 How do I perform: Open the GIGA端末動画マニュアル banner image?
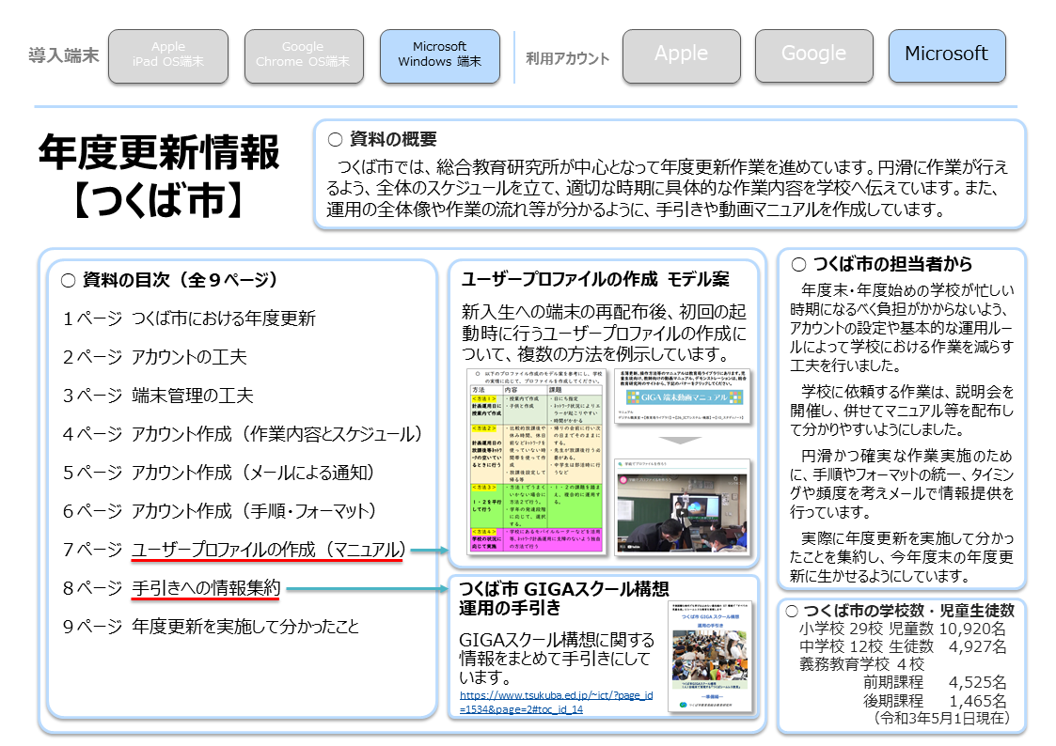click(x=684, y=396)
